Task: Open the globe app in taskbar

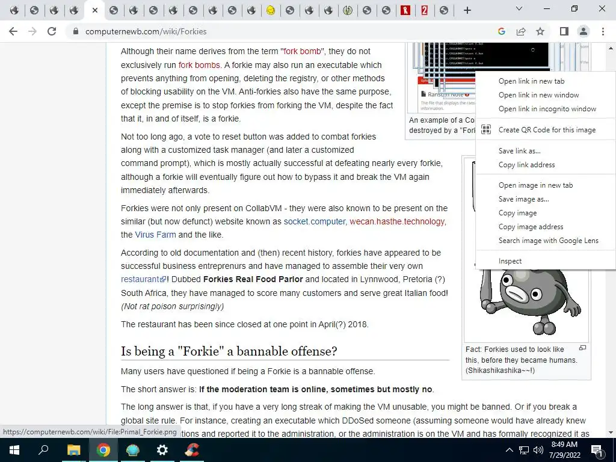Action: (133, 450)
